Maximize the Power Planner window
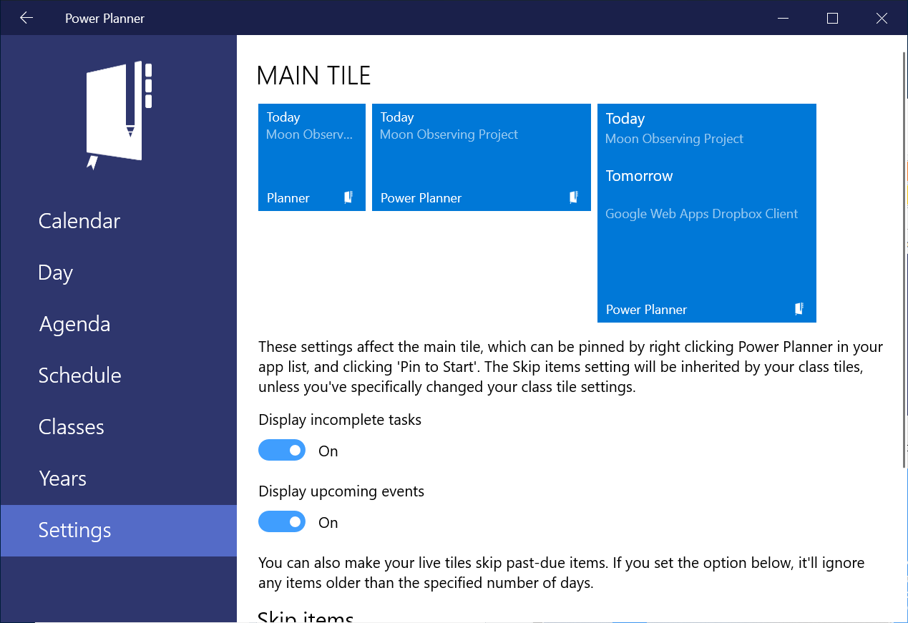The width and height of the screenshot is (908, 623). [832, 18]
